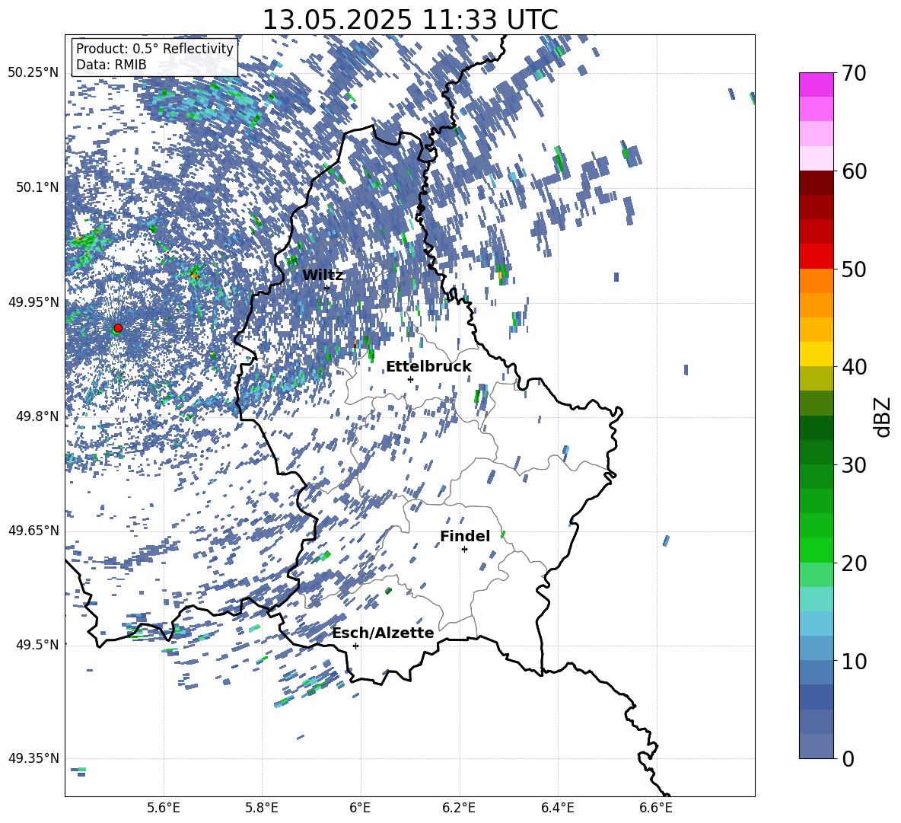901x823 pixels.
Task: Click the 49.8°N latitude label
Action: click(x=37, y=416)
